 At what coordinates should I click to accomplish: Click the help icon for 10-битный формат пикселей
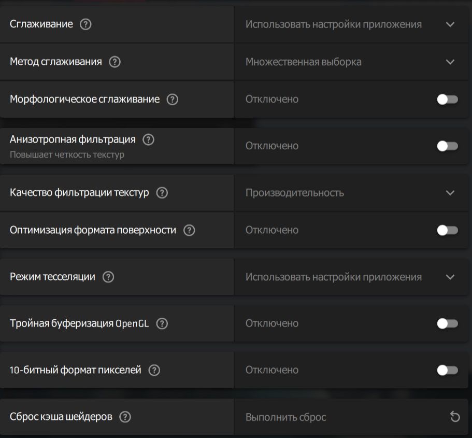[154, 370]
